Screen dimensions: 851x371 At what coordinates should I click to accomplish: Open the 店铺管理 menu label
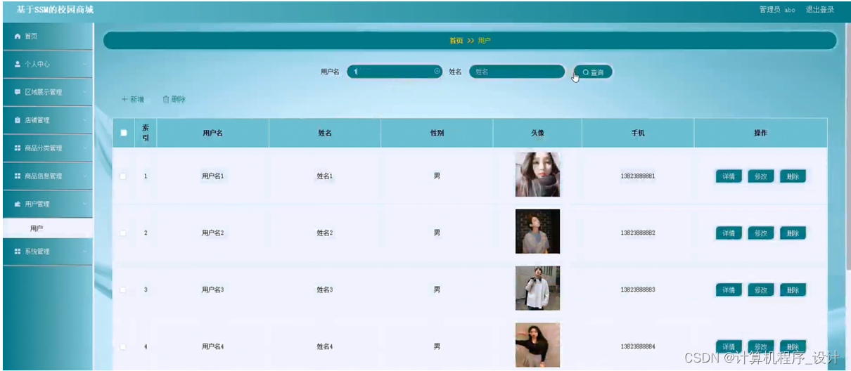(37, 120)
